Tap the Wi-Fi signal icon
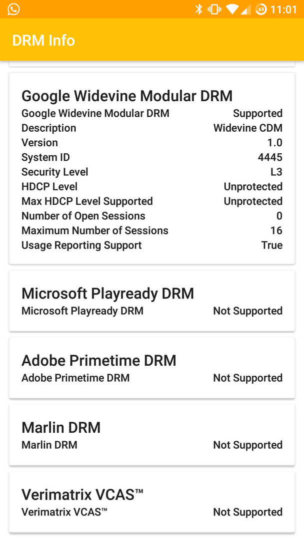Screen dimensions: 304x541 click(x=231, y=9)
